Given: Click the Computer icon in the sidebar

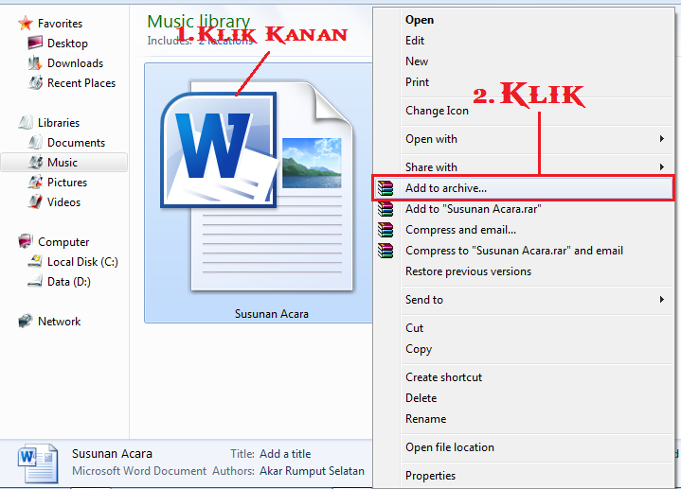Looking at the screenshot, I should pos(26,241).
